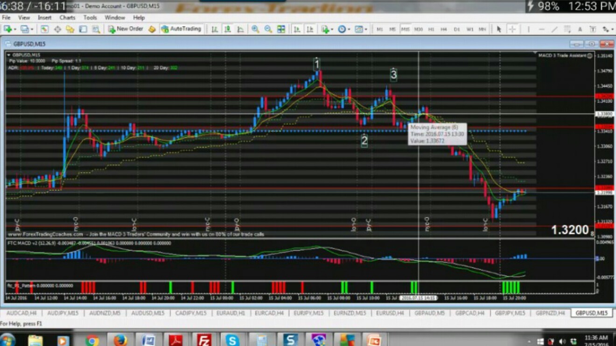Pick the trendline drawing tool
Image resolution: width=616 pixels, height=346 pixels.
(x=554, y=29)
